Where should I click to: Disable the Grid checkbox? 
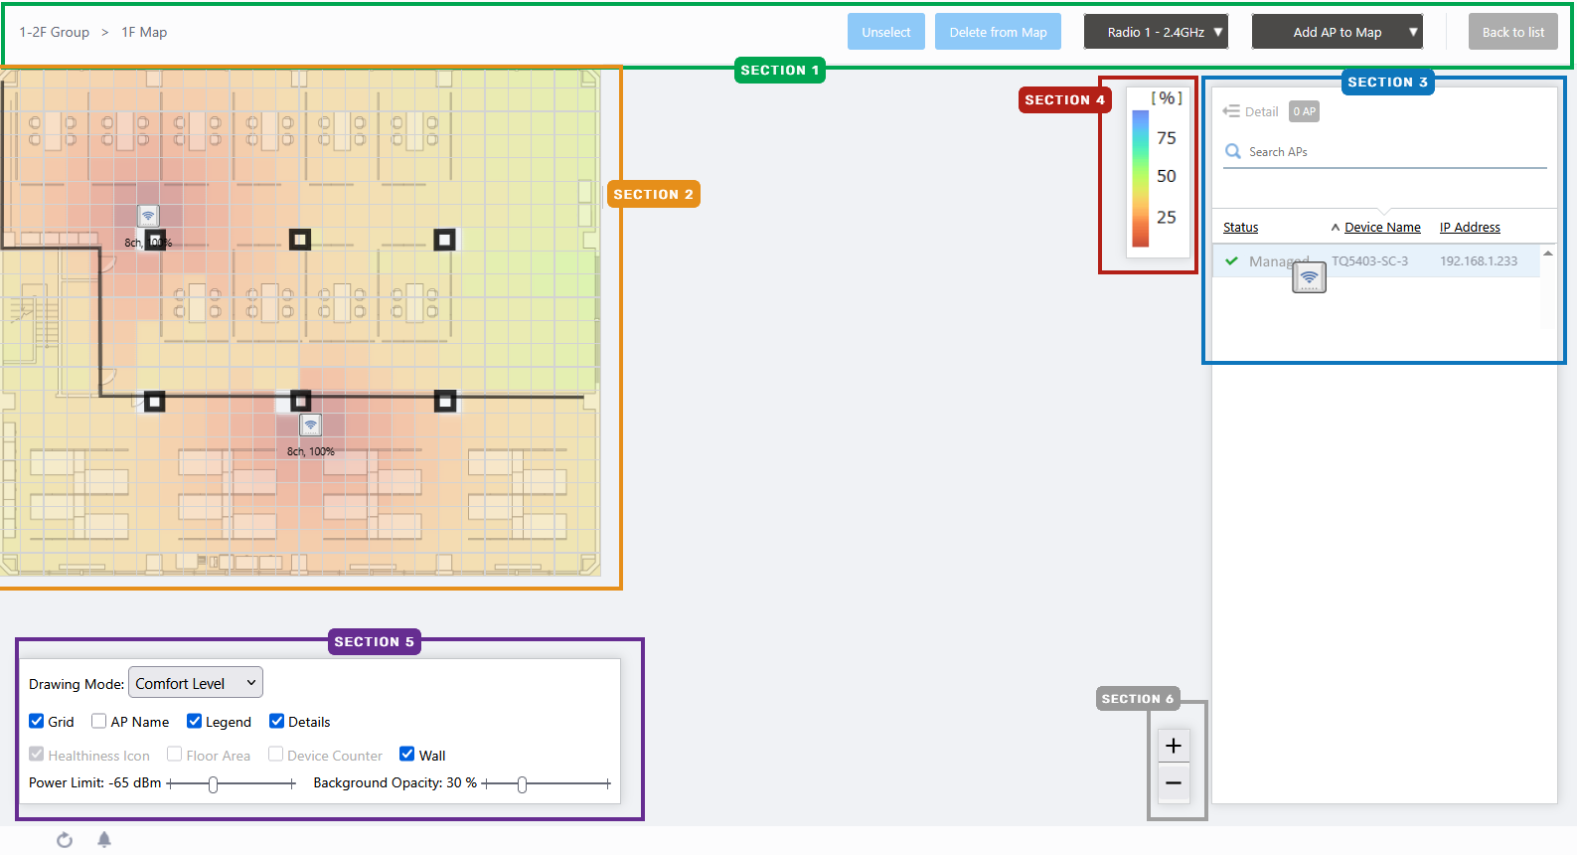pos(37,722)
